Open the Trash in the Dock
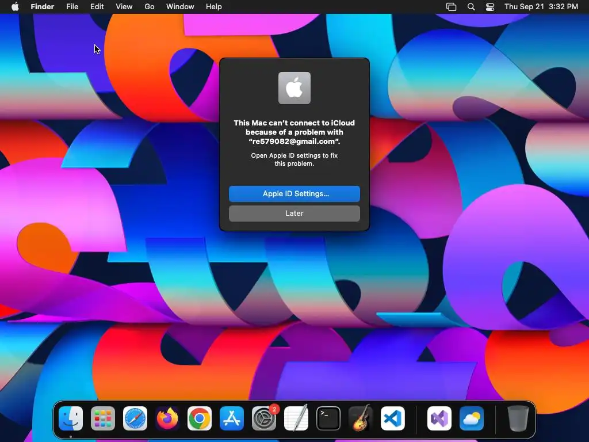This screenshot has width=589, height=442. [x=518, y=418]
